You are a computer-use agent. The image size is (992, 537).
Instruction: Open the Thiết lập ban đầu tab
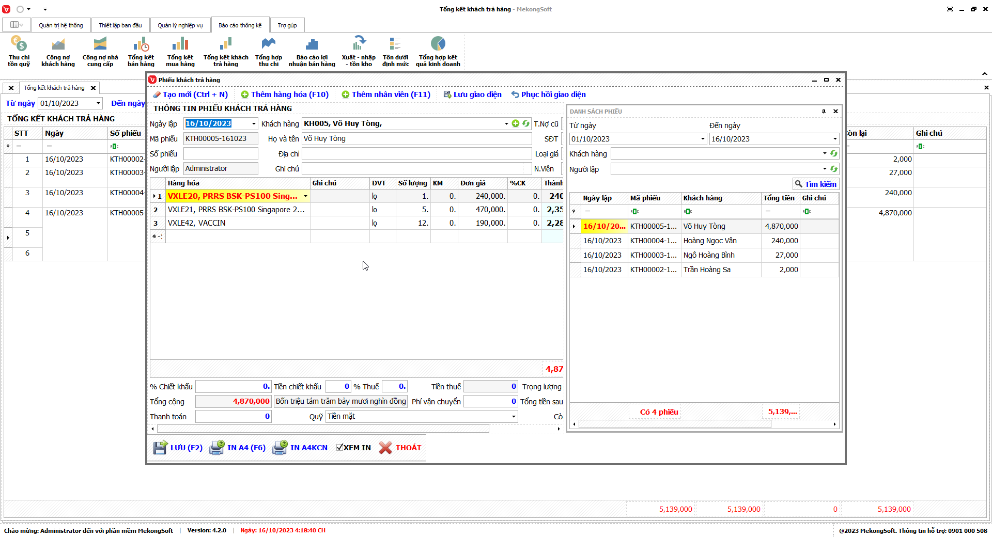click(x=120, y=25)
